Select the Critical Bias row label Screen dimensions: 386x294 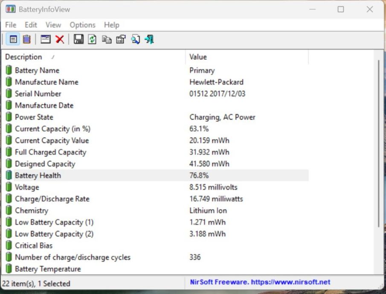click(x=34, y=245)
